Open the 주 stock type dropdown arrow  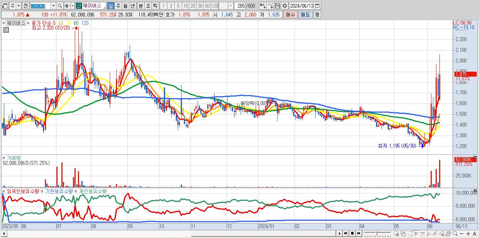click(x=18, y=6)
